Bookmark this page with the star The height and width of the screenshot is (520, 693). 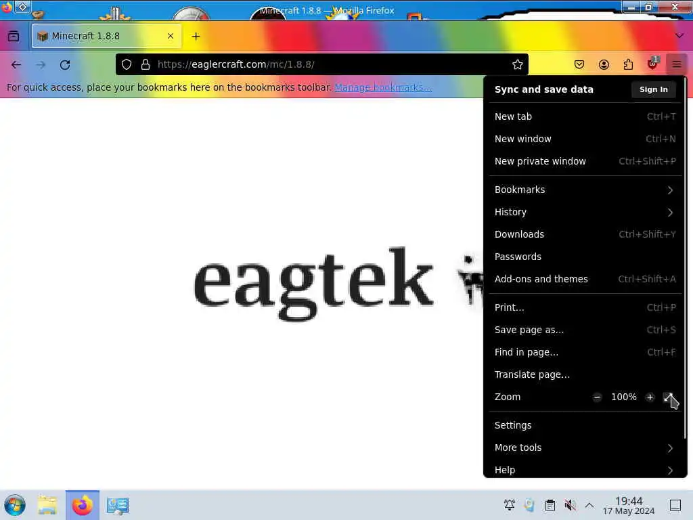(518, 64)
